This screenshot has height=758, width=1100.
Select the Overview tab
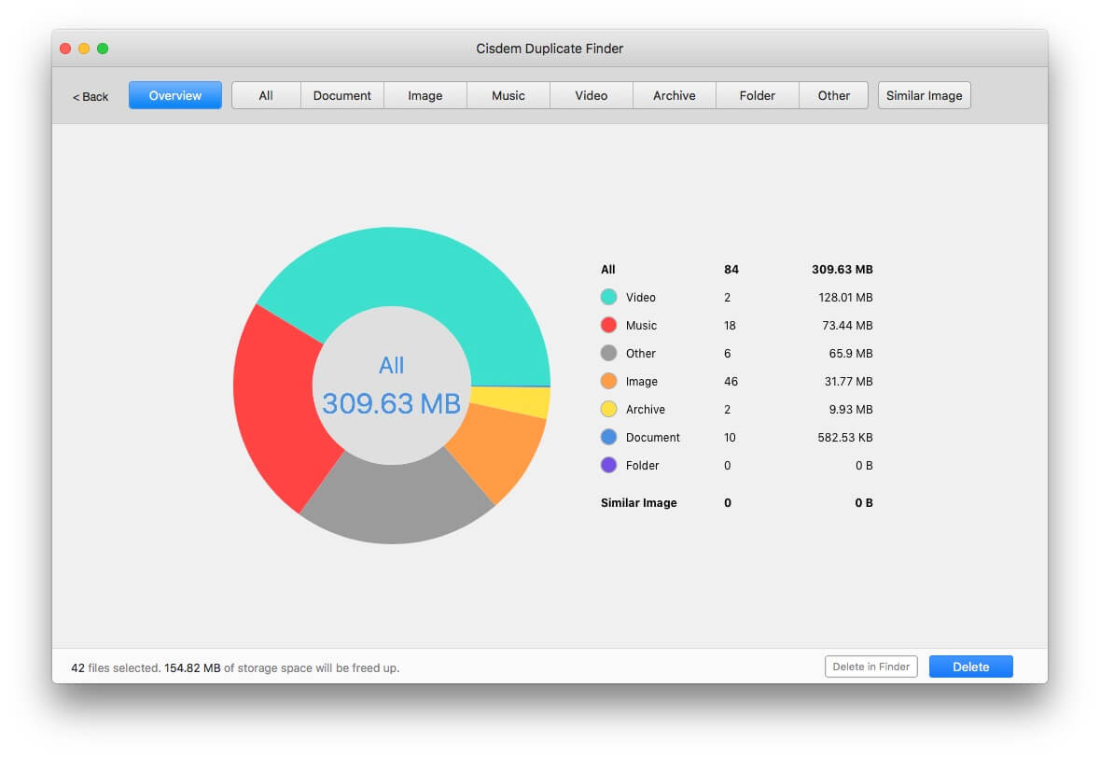175,95
